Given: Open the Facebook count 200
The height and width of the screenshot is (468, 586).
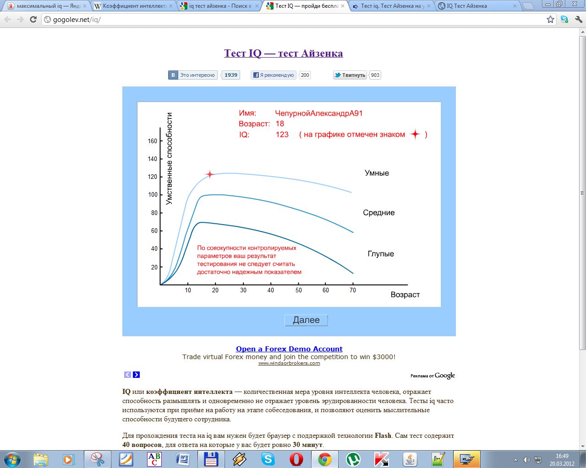Looking at the screenshot, I should point(305,75).
